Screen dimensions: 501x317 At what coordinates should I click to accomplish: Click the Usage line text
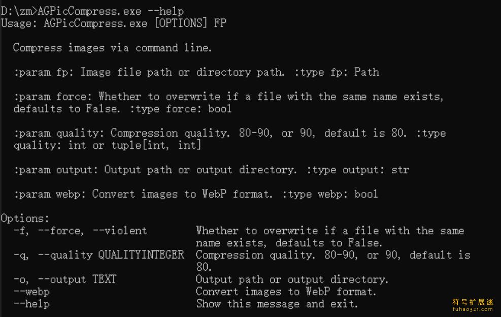[x=114, y=23]
